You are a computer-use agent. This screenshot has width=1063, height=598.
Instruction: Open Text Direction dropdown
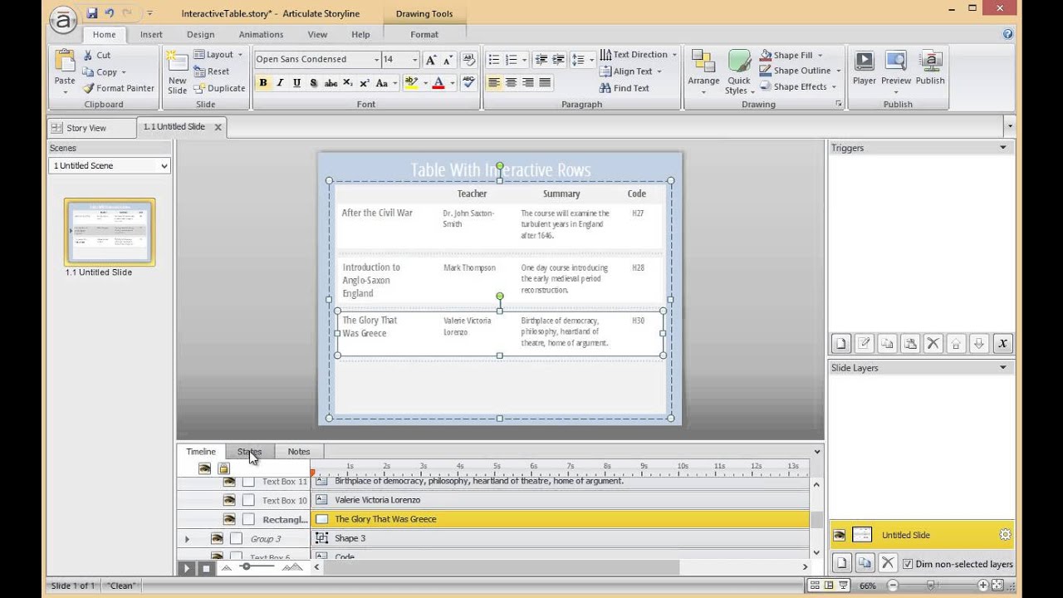pyautogui.click(x=638, y=55)
